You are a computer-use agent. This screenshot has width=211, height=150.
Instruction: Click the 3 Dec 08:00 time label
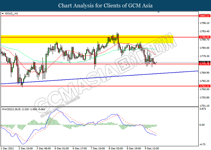(x=44, y=148)
